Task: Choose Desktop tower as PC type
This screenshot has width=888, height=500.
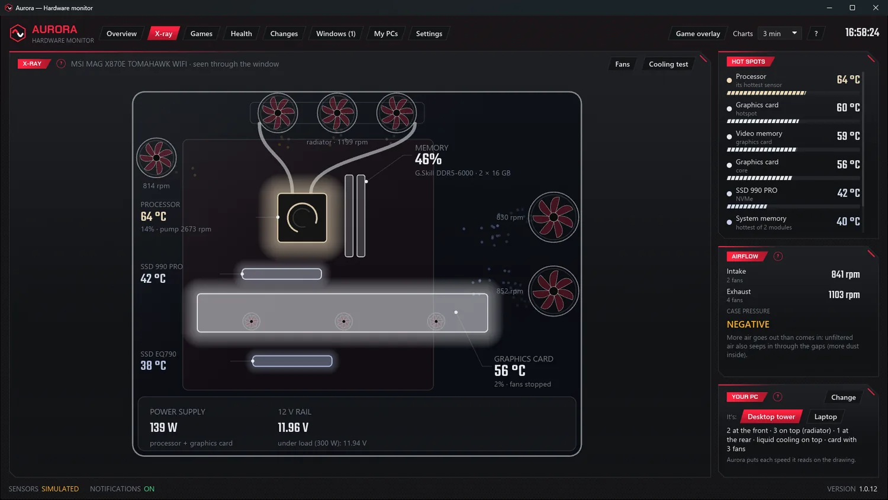Action: pyautogui.click(x=771, y=417)
